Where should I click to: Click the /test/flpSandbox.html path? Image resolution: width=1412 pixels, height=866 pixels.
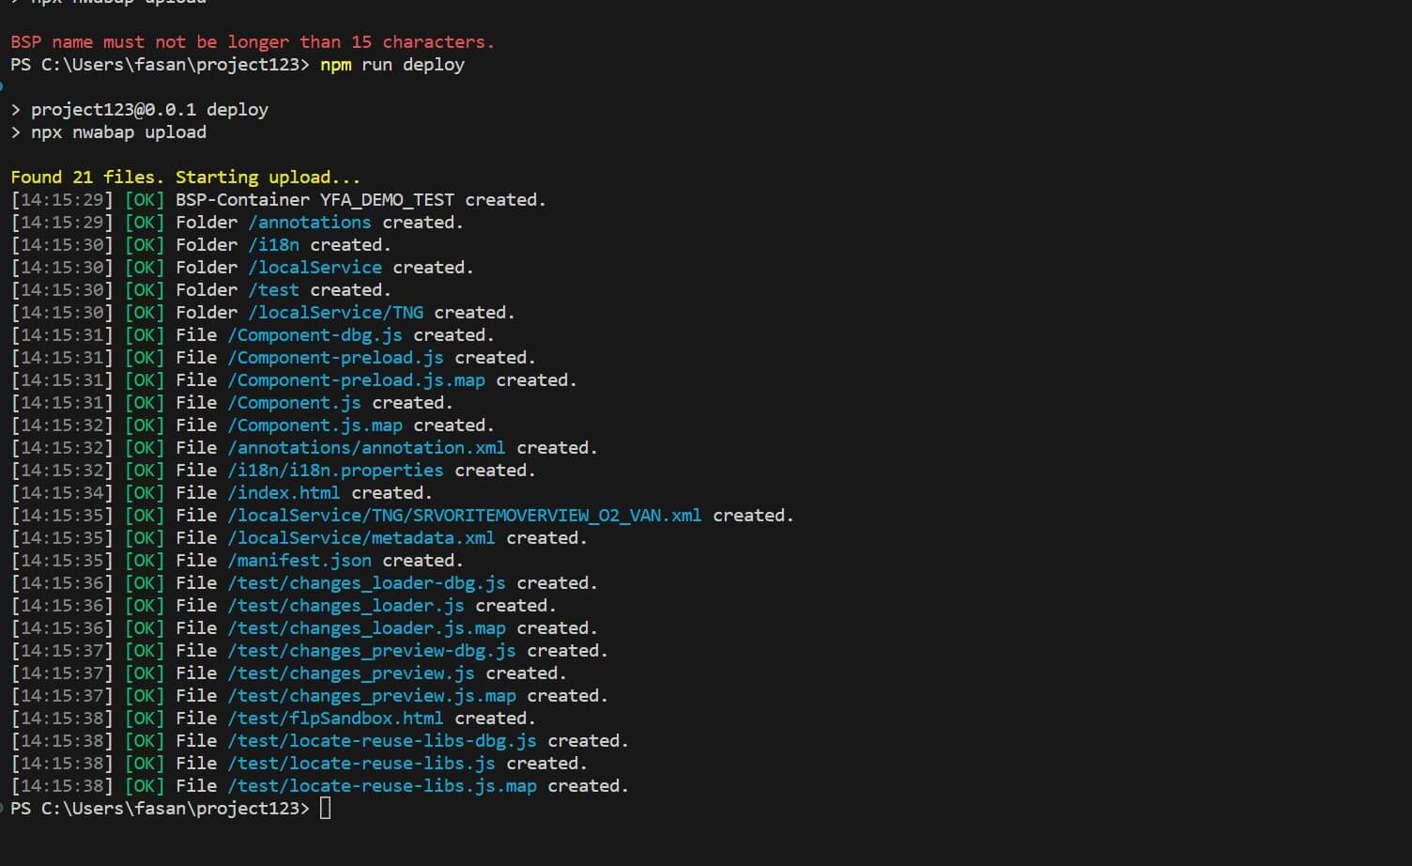(x=335, y=719)
